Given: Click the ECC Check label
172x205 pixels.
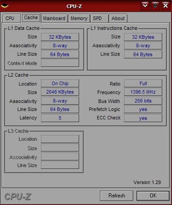Looking at the screenshot, I should 108,118.
